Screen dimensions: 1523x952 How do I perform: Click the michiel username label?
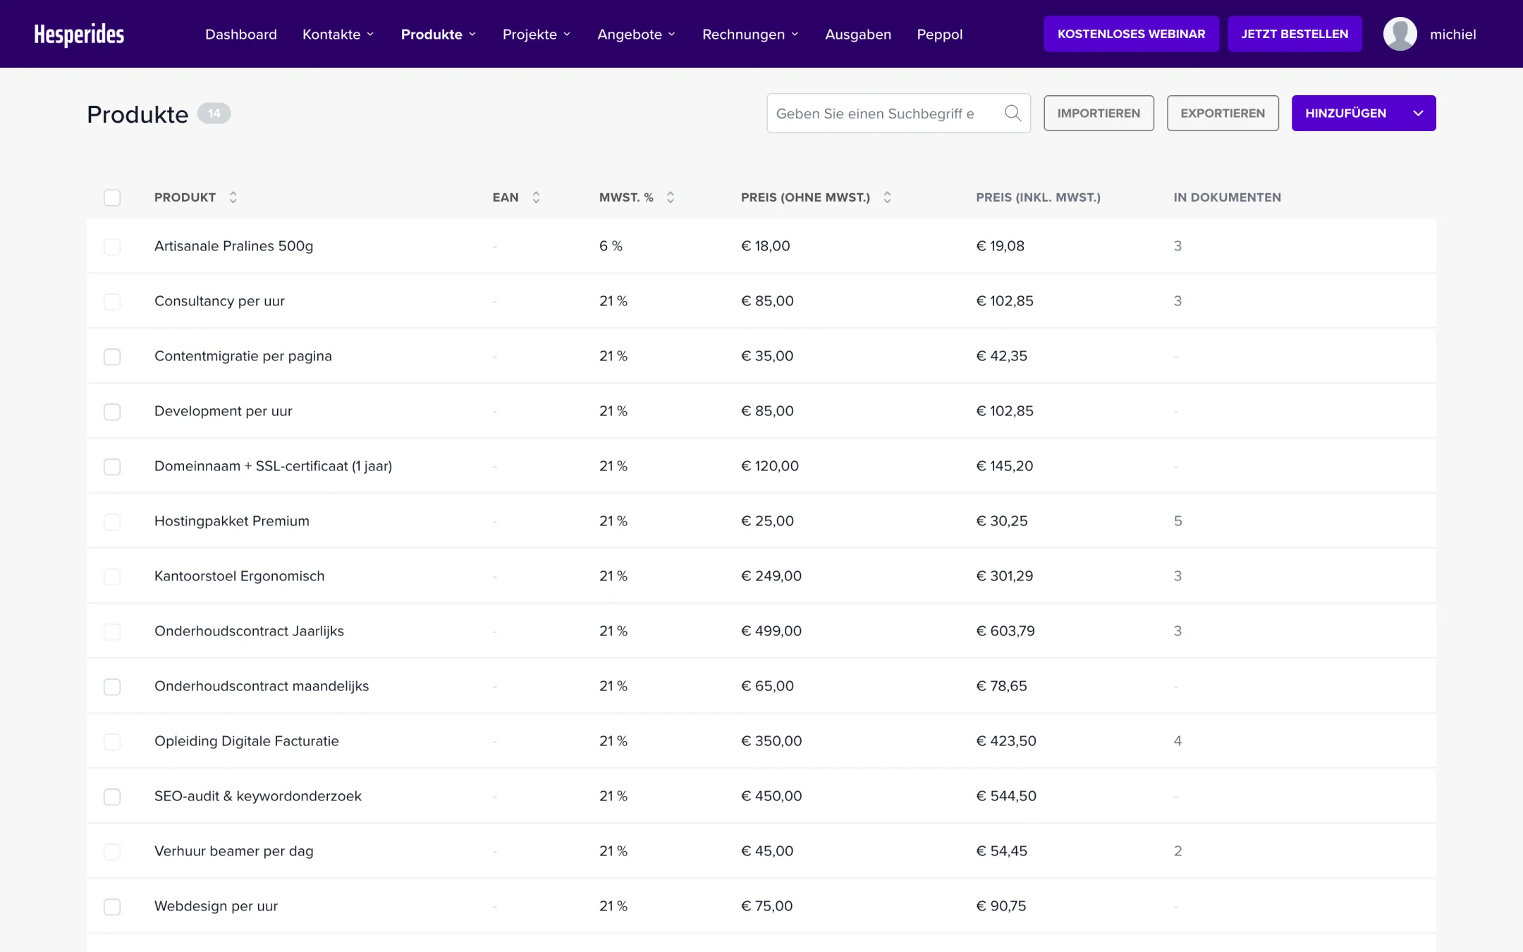tap(1452, 34)
